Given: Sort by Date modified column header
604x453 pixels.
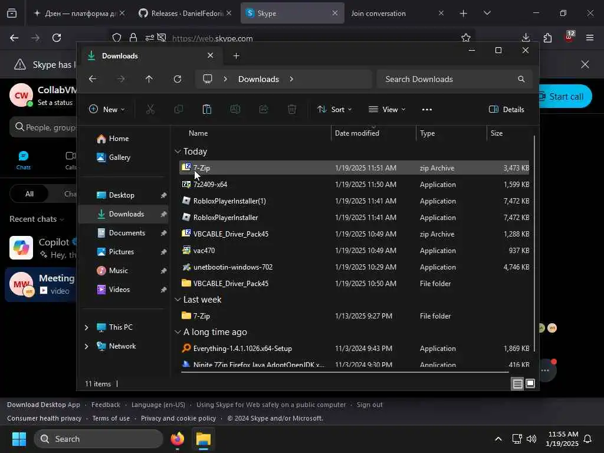Looking at the screenshot, I should click(373, 133).
